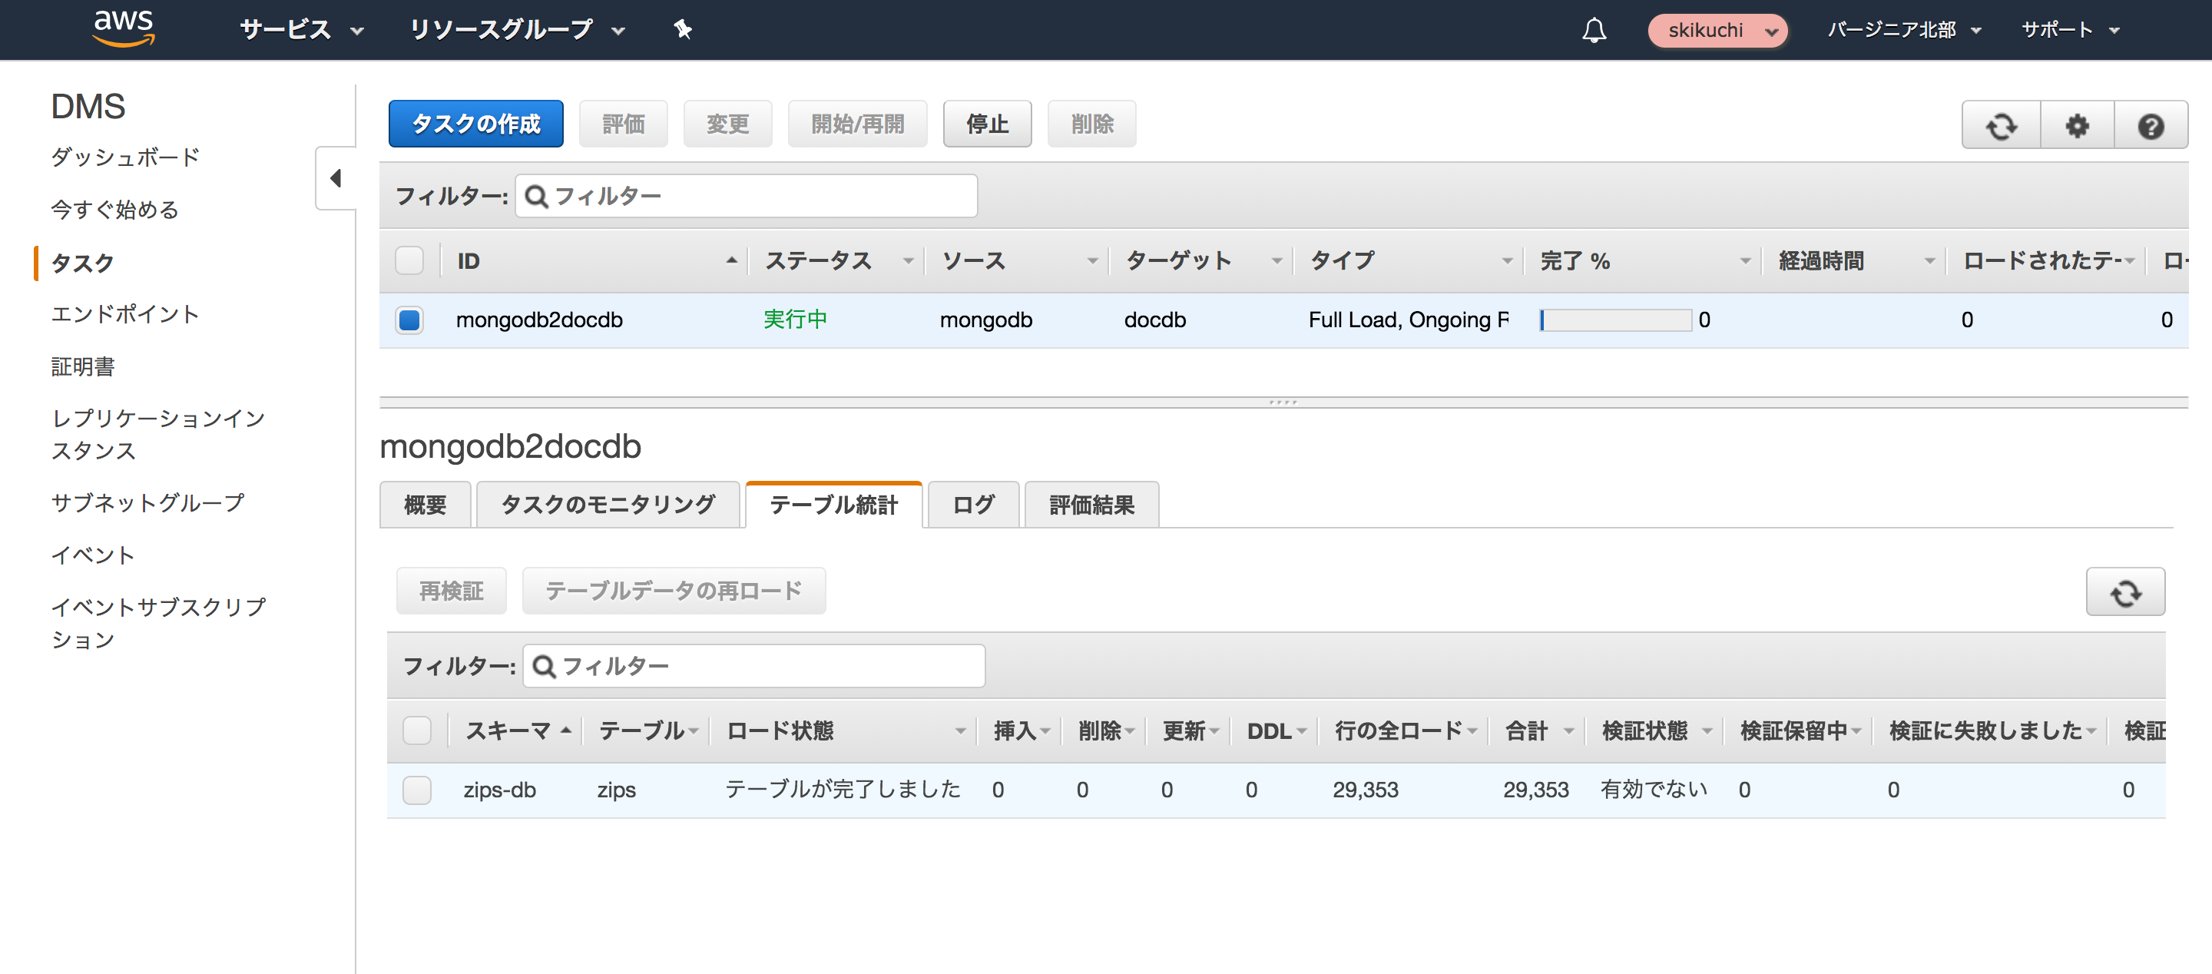Screen dimensions: 2212x974
Task: Click the pin icon in top navigation
Action: pyautogui.click(x=683, y=30)
